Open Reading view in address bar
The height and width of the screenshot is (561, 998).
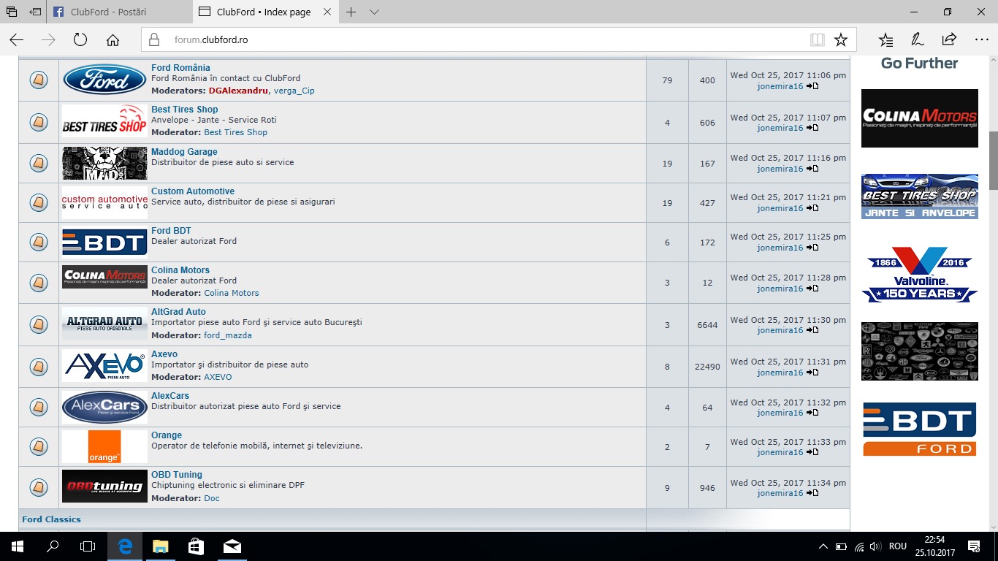point(817,40)
